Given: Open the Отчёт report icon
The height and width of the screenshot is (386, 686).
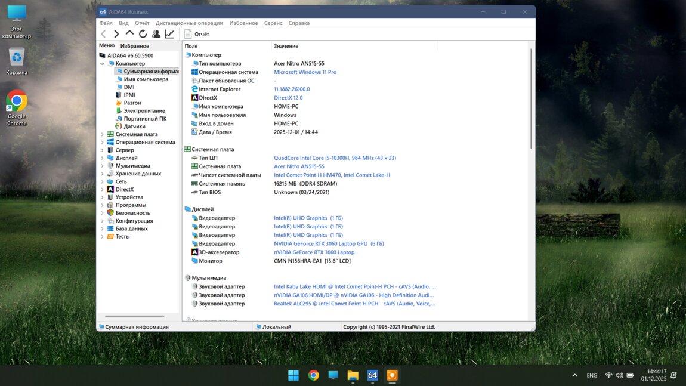Looking at the screenshot, I should (x=188, y=34).
